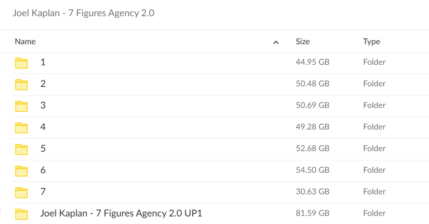Select the folder icon for folder 7
Viewport: 429px width, 224px height.
click(x=21, y=192)
